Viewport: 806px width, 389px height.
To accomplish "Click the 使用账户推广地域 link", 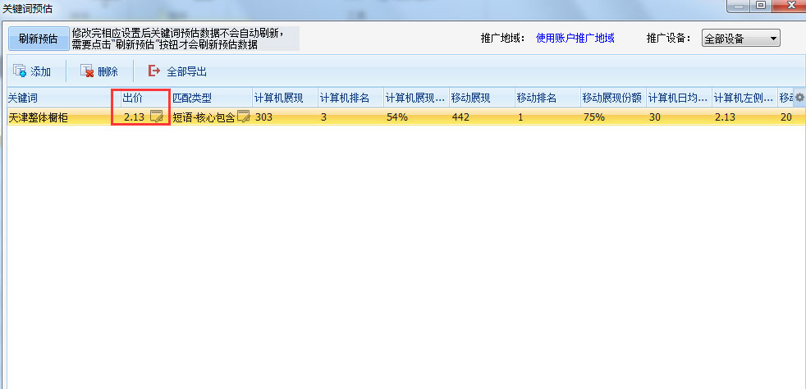I will tap(575, 38).
